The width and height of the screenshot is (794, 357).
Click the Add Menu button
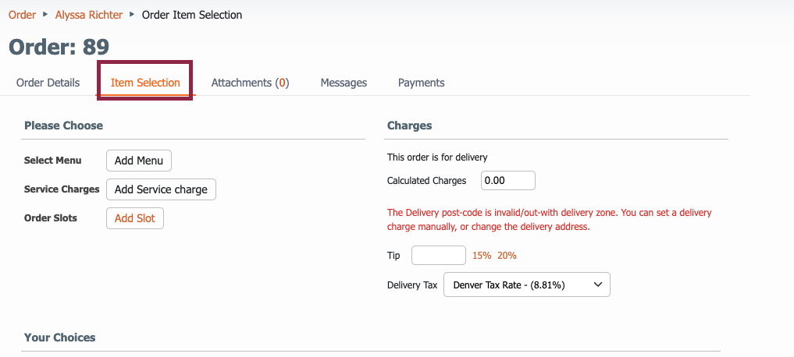[x=139, y=161]
